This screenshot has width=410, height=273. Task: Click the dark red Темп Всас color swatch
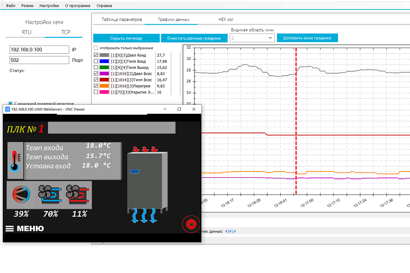coord(104,80)
